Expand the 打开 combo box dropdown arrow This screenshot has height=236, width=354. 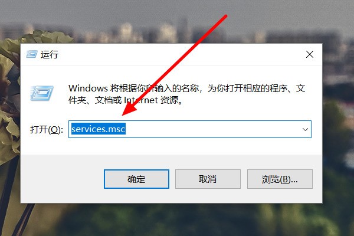305,129
